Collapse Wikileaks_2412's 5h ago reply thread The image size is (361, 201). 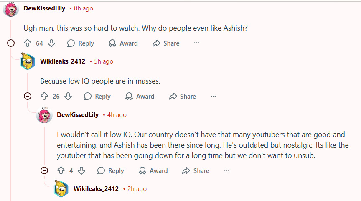pos(28,96)
